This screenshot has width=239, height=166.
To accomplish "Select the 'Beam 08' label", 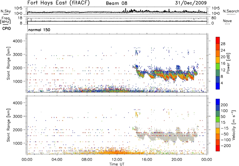I will tap(117, 3).
